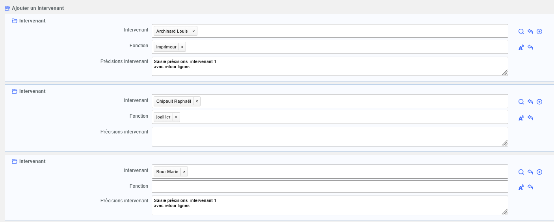Collapse the first Intervenant section folder

tap(15, 21)
